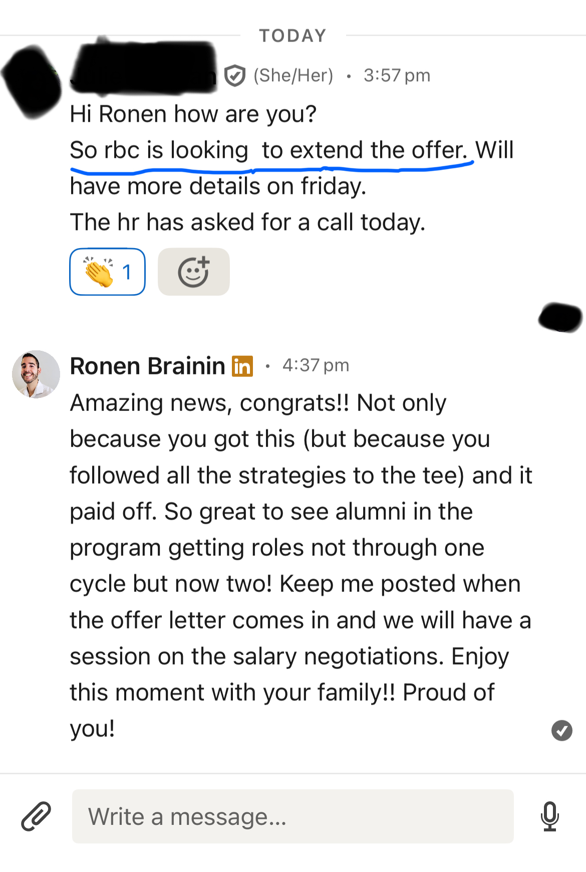
Task: Click the verified shield badge beside the pronouns
Action: tap(234, 76)
